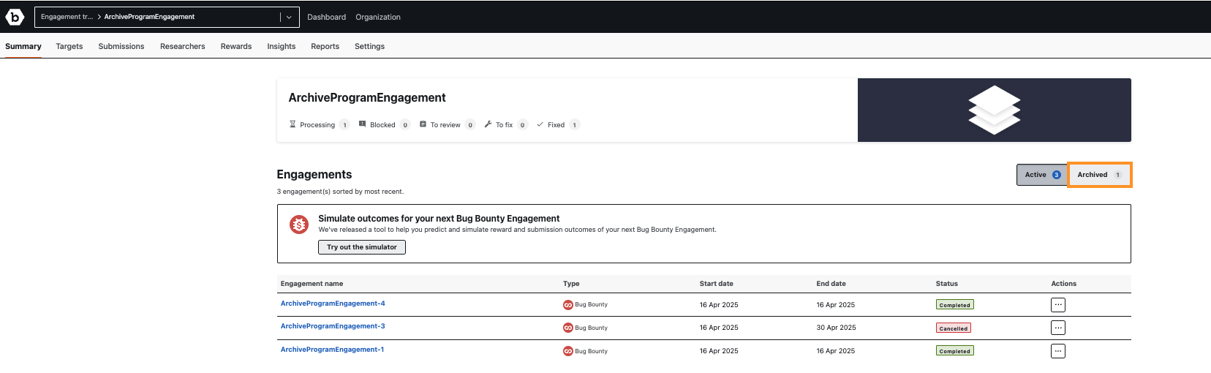This screenshot has width=1211, height=373.
Task: Show Active engagements toggle
Action: tap(1042, 175)
